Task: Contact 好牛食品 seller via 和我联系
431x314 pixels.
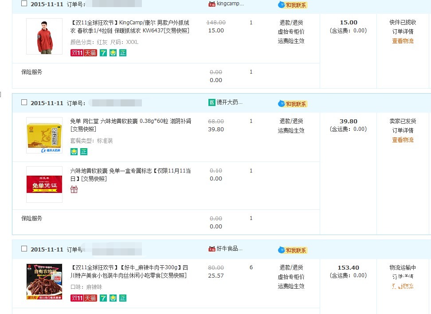Action: (293, 250)
